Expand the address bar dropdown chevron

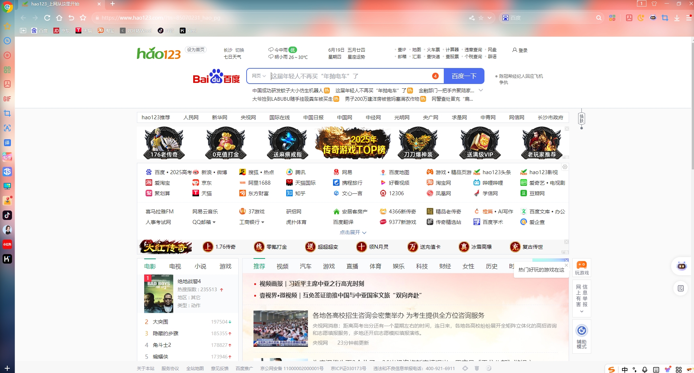tap(490, 18)
